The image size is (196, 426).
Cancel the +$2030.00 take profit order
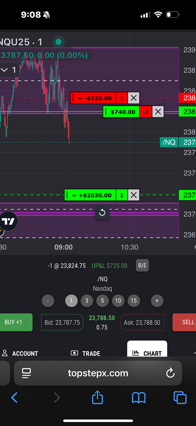click(x=134, y=195)
